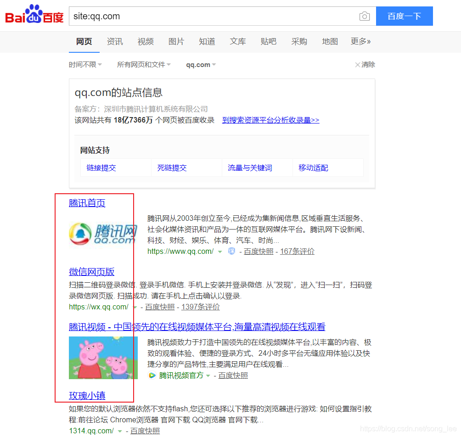461x437 pixels.
Task: Open the qq.com site filter dropdown
Action: [x=201, y=64]
